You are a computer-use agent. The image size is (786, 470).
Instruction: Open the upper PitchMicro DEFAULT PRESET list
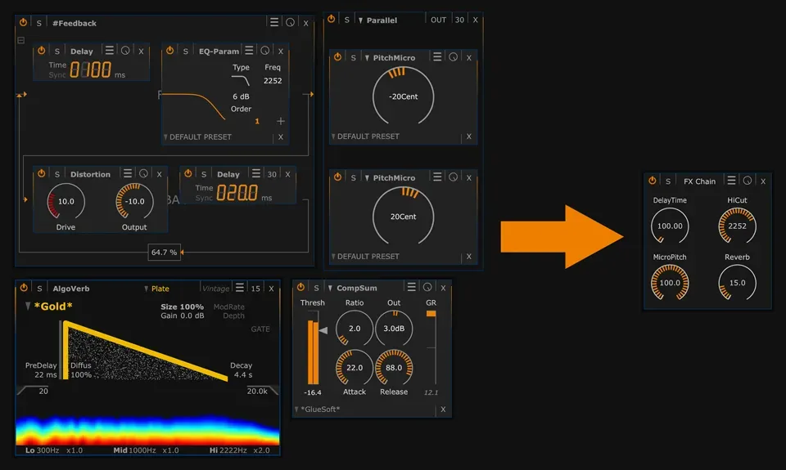[365, 137]
